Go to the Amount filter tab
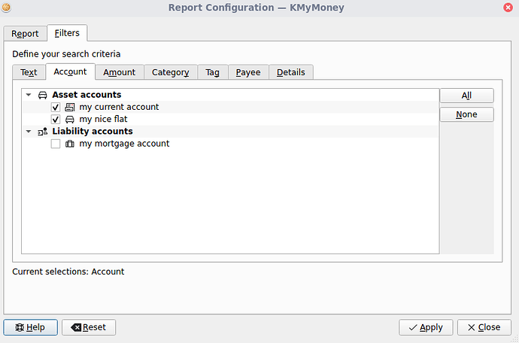519x343 pixels. [x=119, y=72]
